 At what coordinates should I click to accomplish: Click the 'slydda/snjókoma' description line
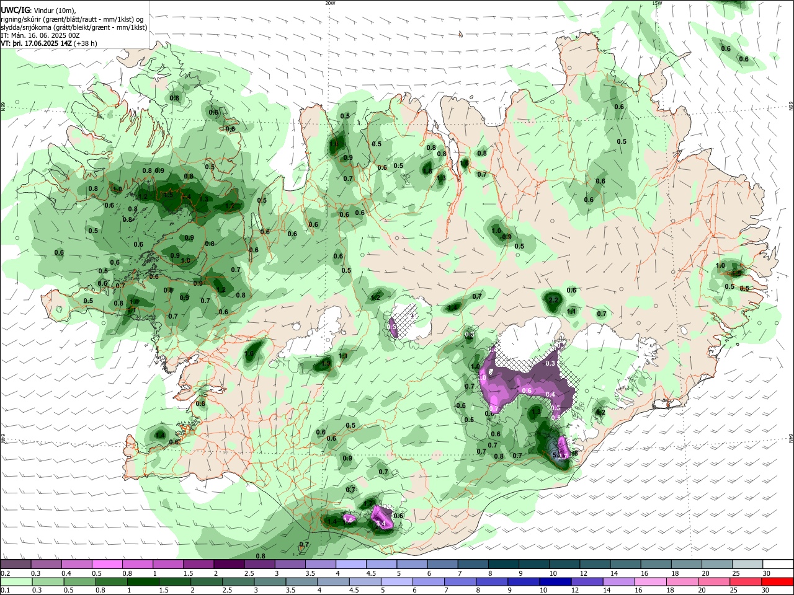(x=74, y=27)
